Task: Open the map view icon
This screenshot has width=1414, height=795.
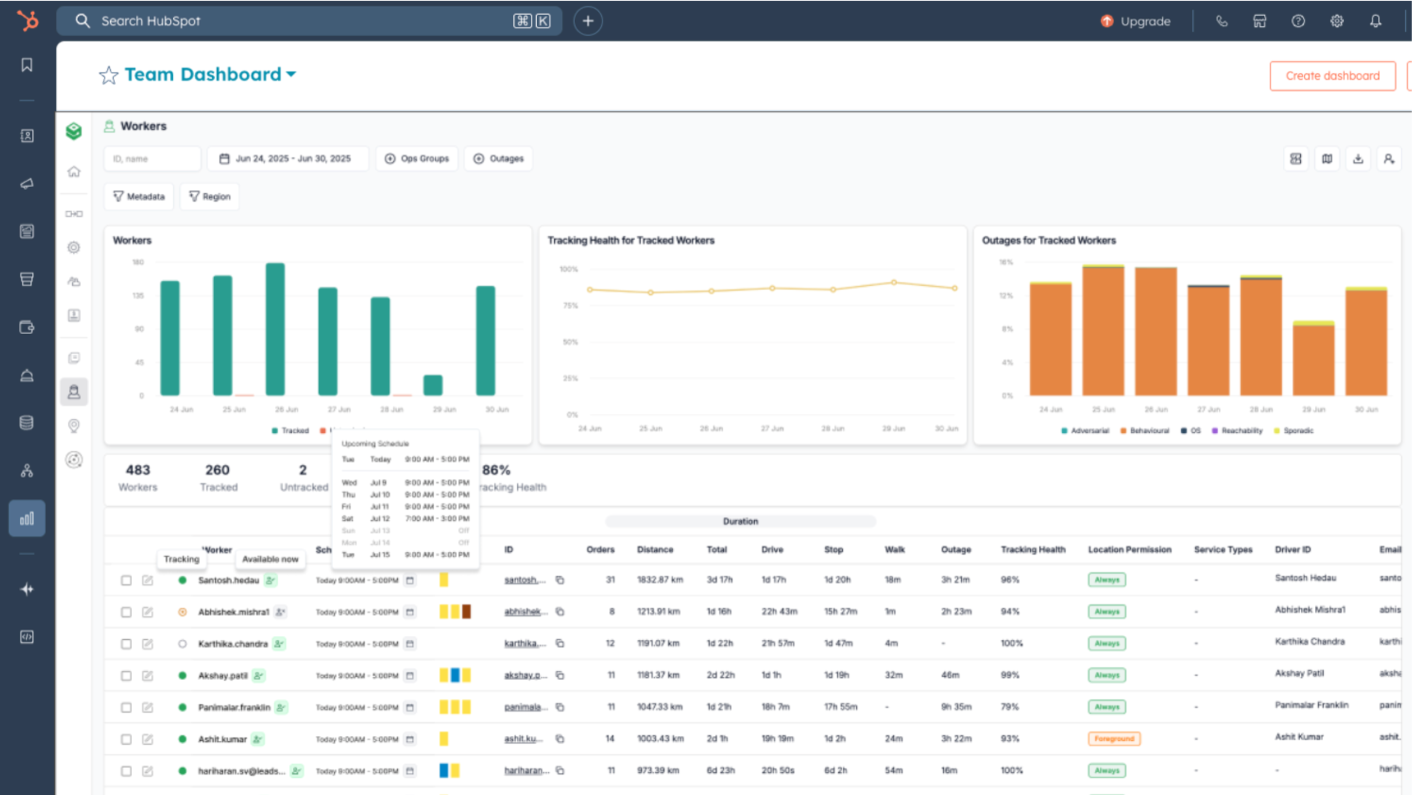Action: 1327,159
